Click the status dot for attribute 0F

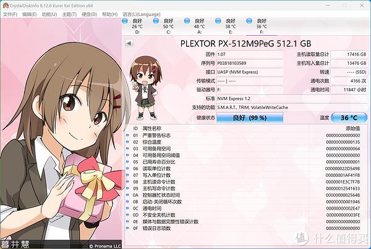tap(127, 228)
